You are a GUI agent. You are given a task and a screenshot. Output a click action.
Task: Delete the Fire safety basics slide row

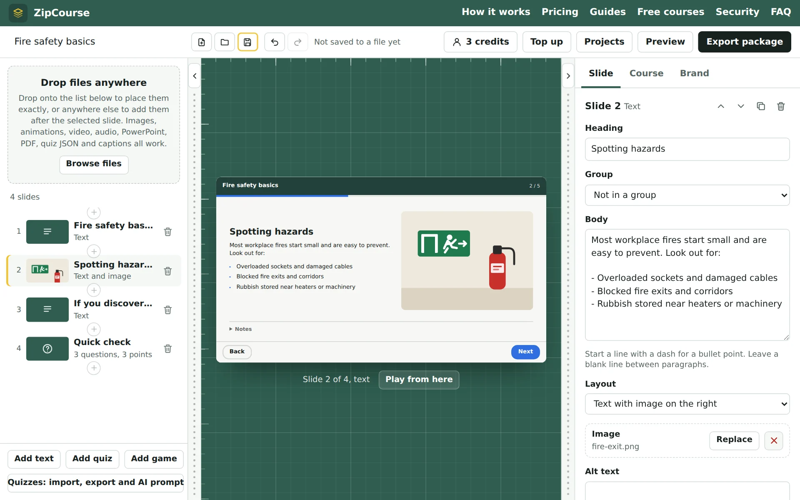click(x=168, y=232)
